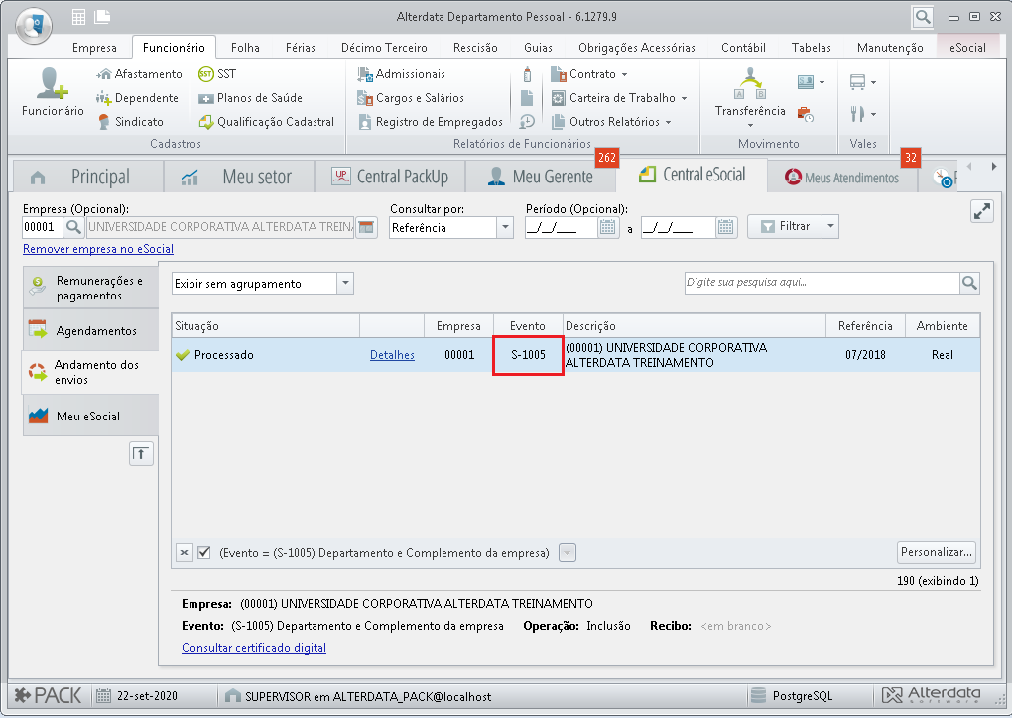The height and width of the screenshot is (718, 1012).
Task: Switch to Folha ribbon tab
Action: 245,47
